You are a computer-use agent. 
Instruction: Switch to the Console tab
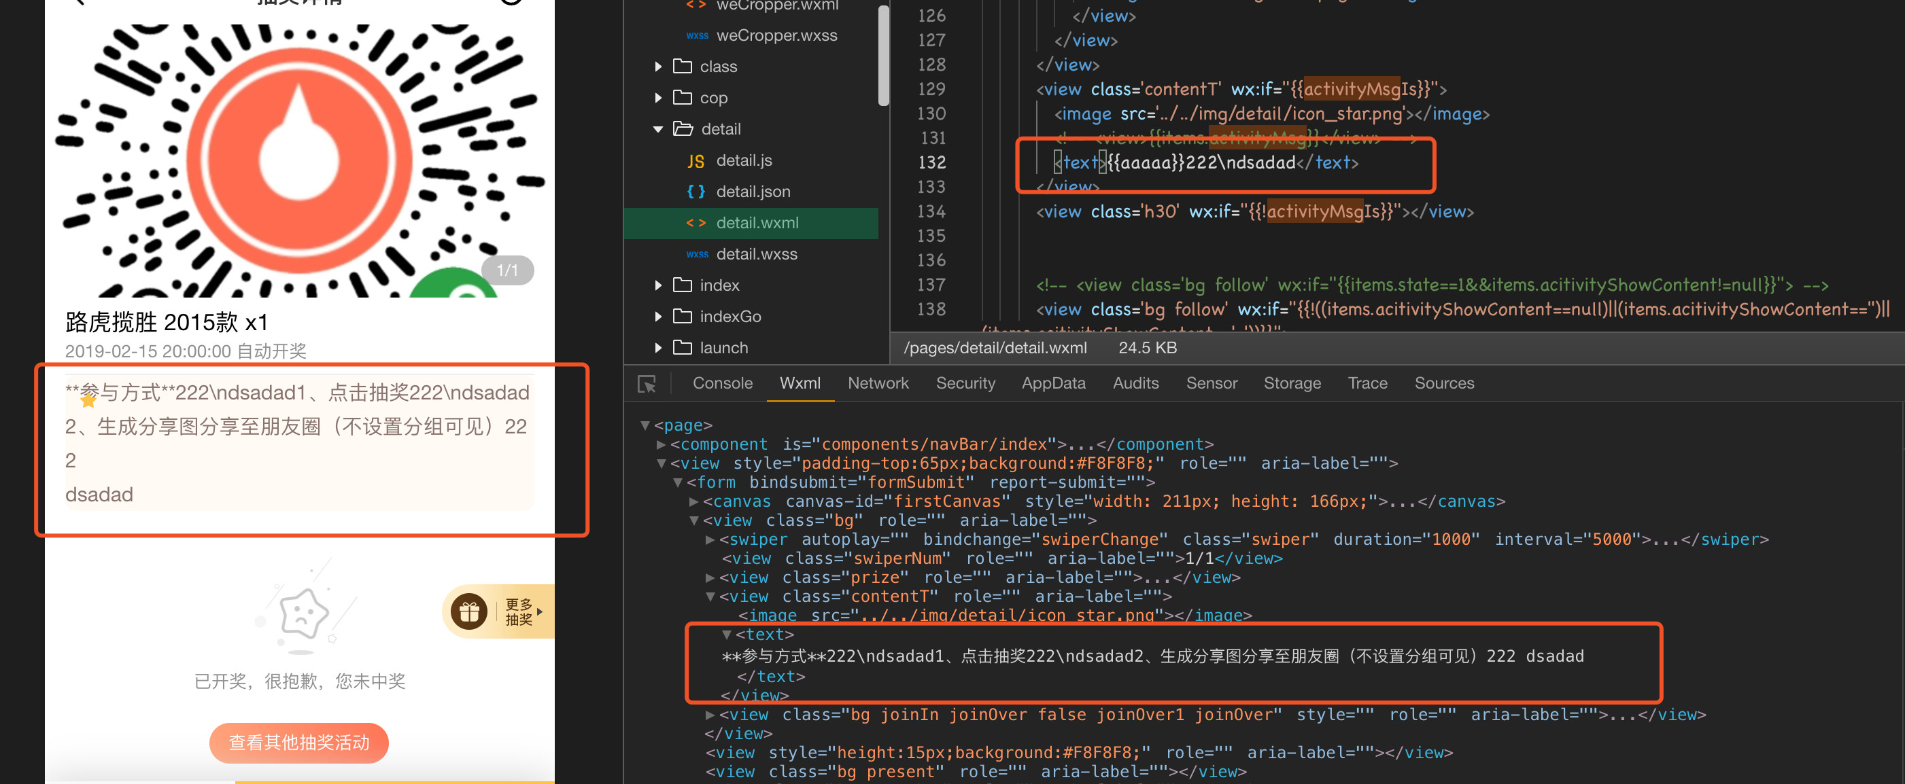pyautogui.click(x=723, y=382)
